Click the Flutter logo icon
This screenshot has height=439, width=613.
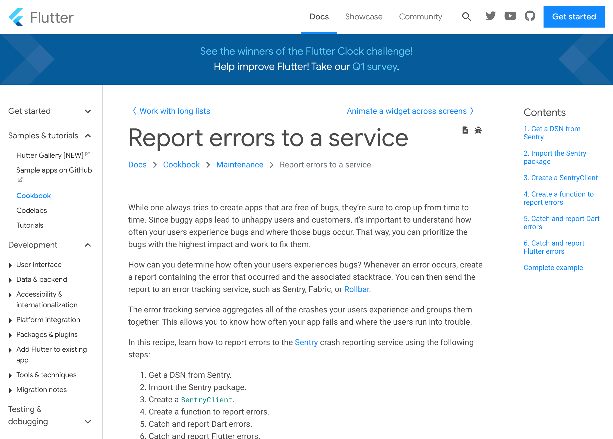(16, 17)
